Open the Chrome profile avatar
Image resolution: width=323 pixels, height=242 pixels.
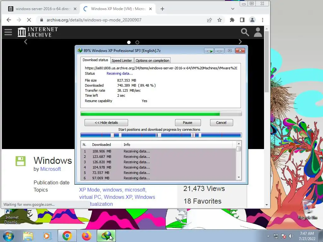(x=252, y=20)
